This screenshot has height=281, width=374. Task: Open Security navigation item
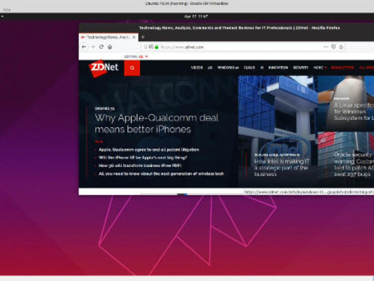pyautogui.click(x=301, y=68)
